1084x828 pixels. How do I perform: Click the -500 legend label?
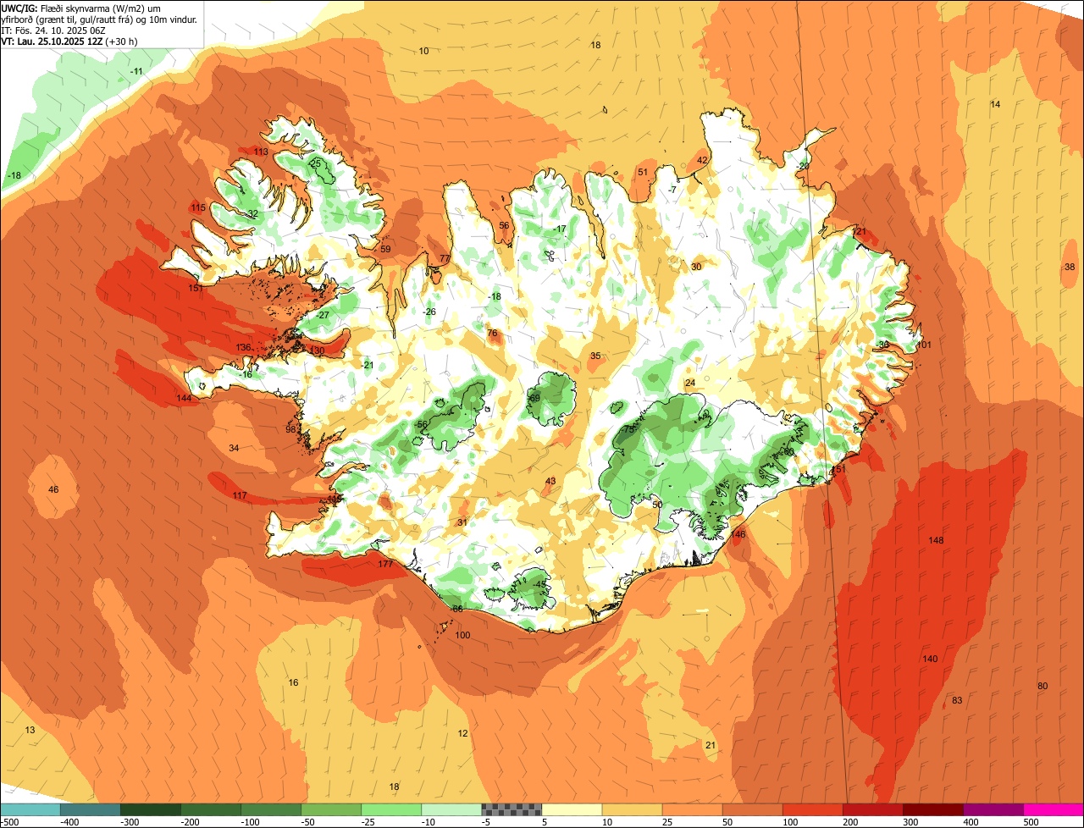(x=9, y=822)
